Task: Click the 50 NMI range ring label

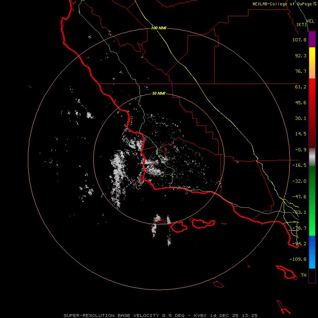Action: (x=159, y=94)
